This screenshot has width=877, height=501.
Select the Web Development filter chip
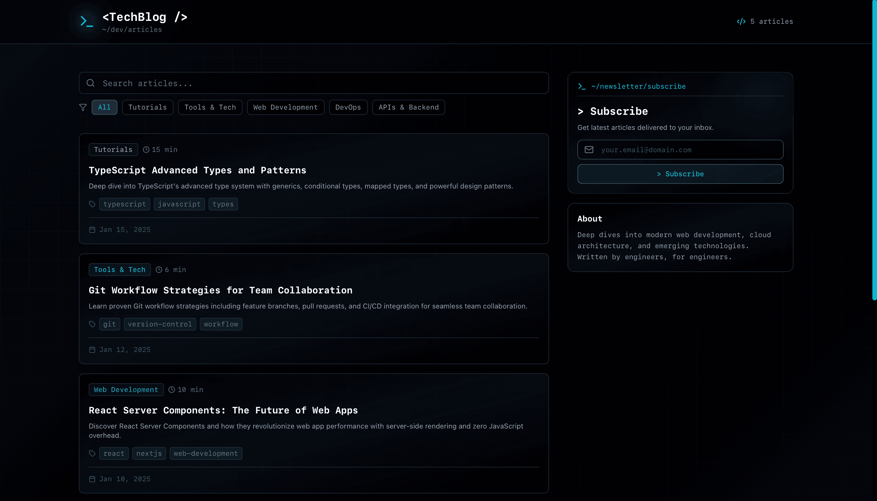point(285,107)
